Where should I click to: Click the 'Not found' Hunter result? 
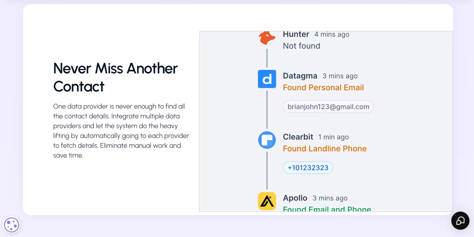click(x=301, y=46)
